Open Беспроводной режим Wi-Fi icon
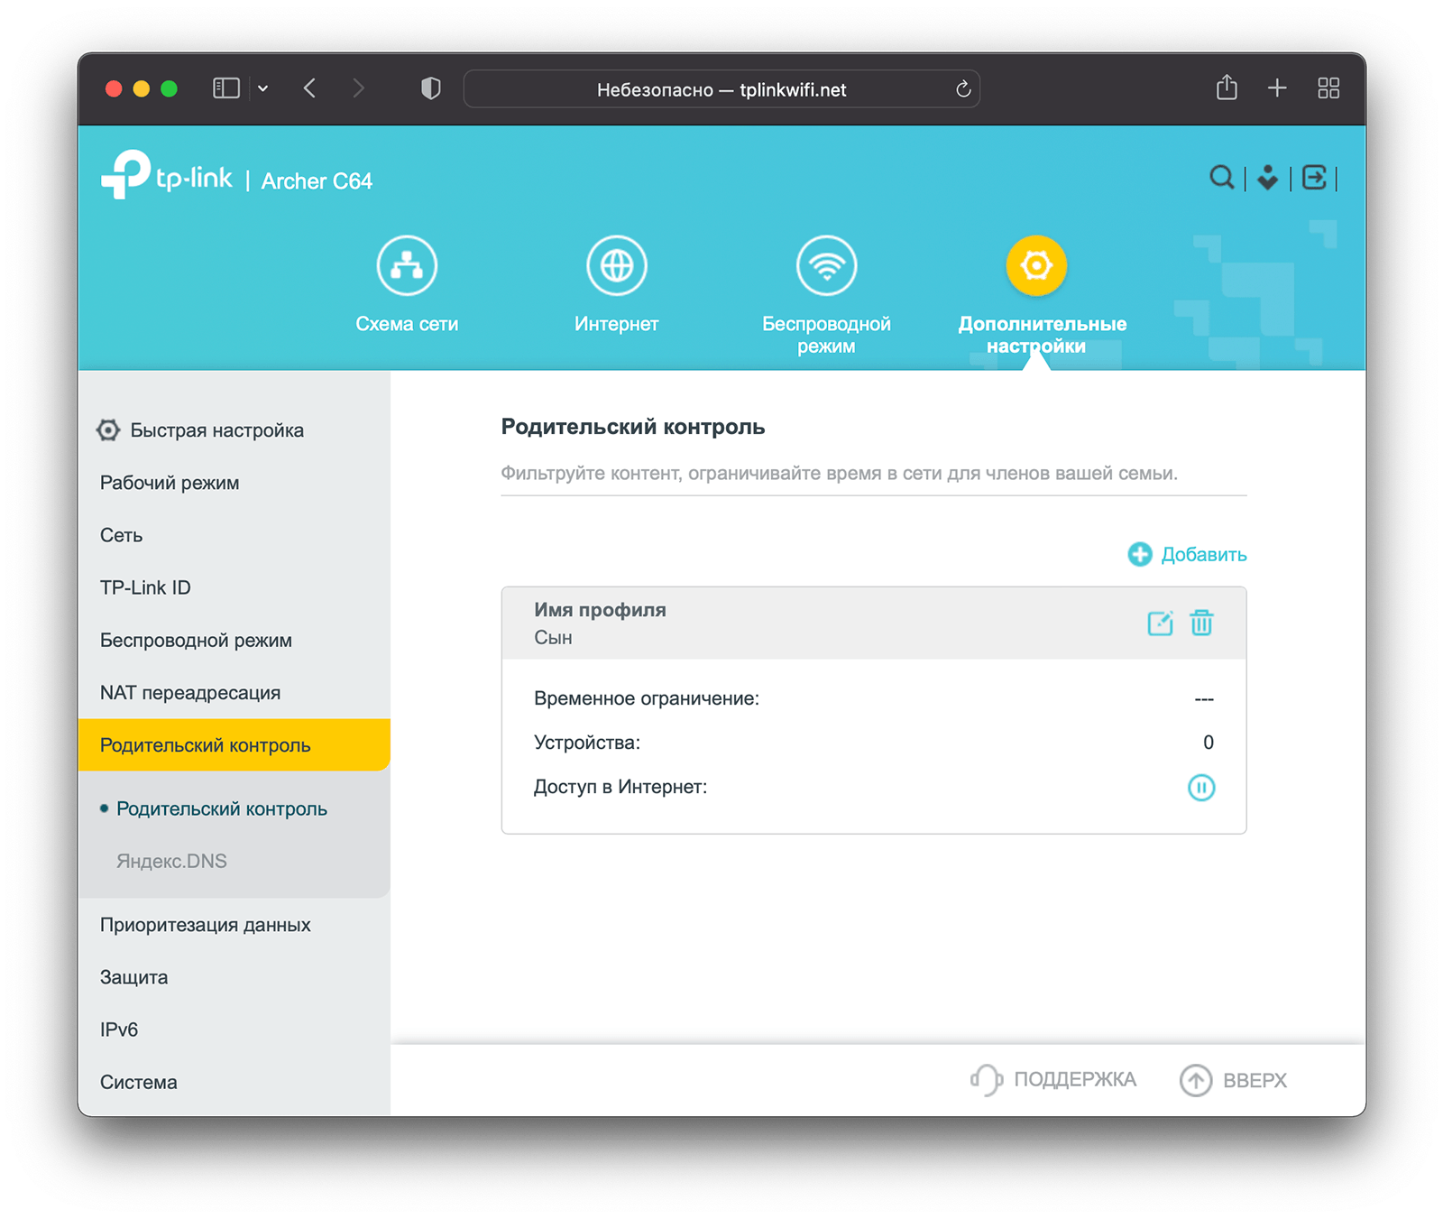1443x1219 pixels. [x=826, y=266]
